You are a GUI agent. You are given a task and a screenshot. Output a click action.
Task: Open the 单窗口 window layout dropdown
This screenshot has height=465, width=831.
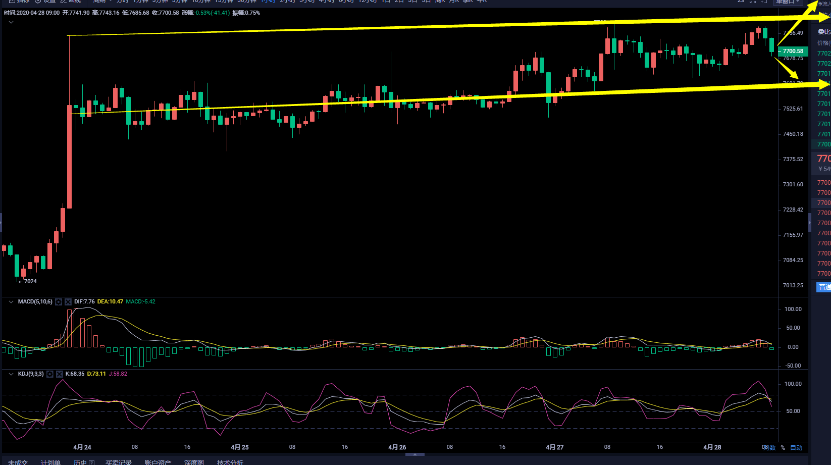click(x=788, y=2)
